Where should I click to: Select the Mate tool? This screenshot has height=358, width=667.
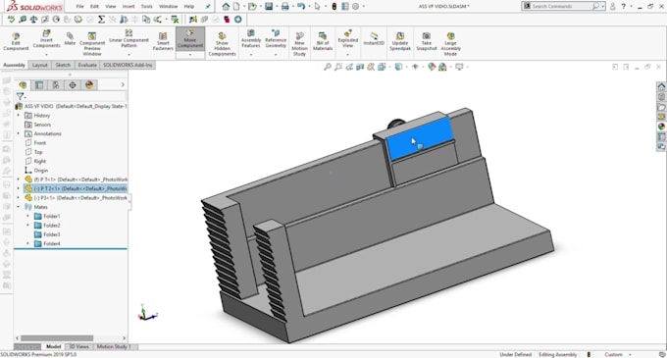[x=70, y=38]
